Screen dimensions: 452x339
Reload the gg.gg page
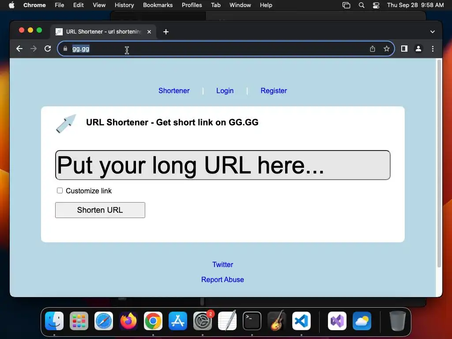pyautogui.click(x=48, y=49)
